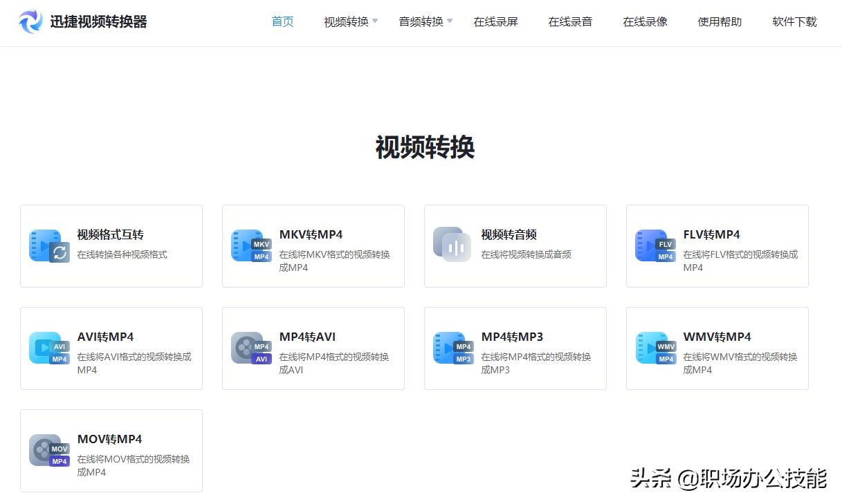This screenshot has height=504, width=842.
Task: Click the 软件下载 link
Action: pos(794,22)
